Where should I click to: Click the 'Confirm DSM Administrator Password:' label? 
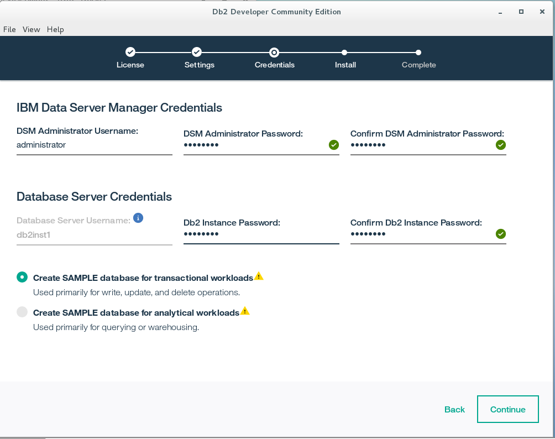pyautogui.click(x=427, y=133)
